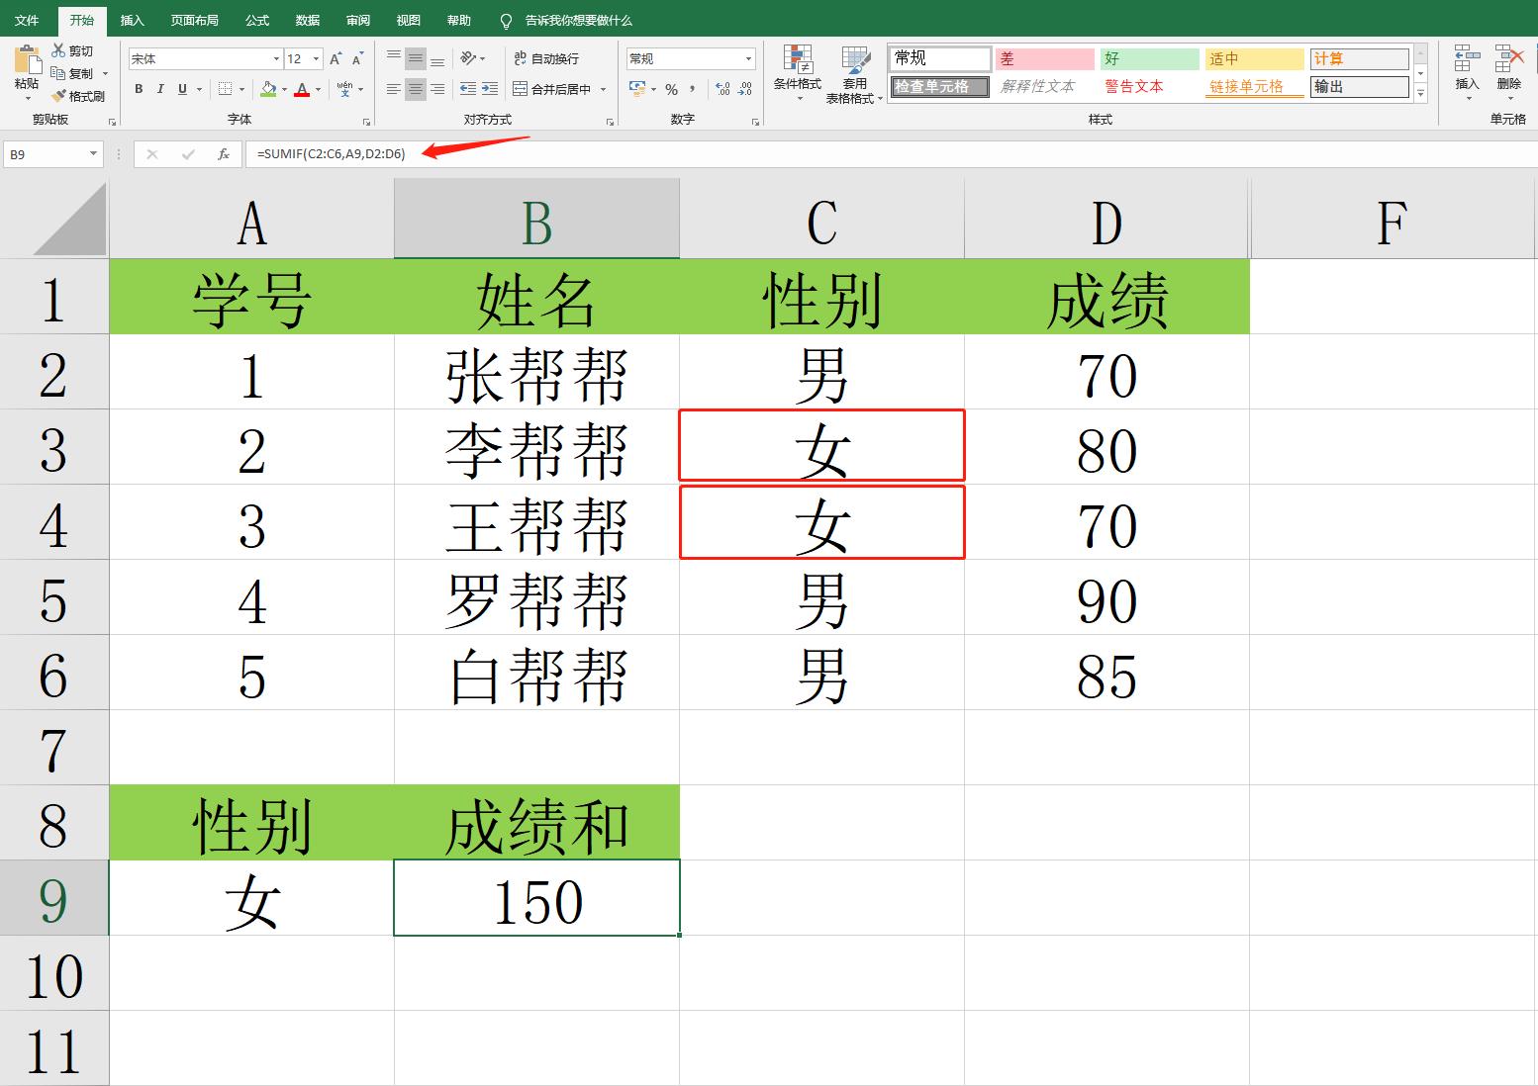This screenshot has width=1538, height=1086.
Task: Apply the Warning Text (警告文本) style
Action: (1149, 87)
